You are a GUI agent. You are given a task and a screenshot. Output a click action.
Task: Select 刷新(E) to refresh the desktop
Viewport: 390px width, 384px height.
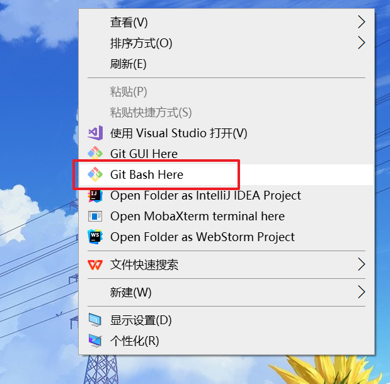tap(226, 64)
